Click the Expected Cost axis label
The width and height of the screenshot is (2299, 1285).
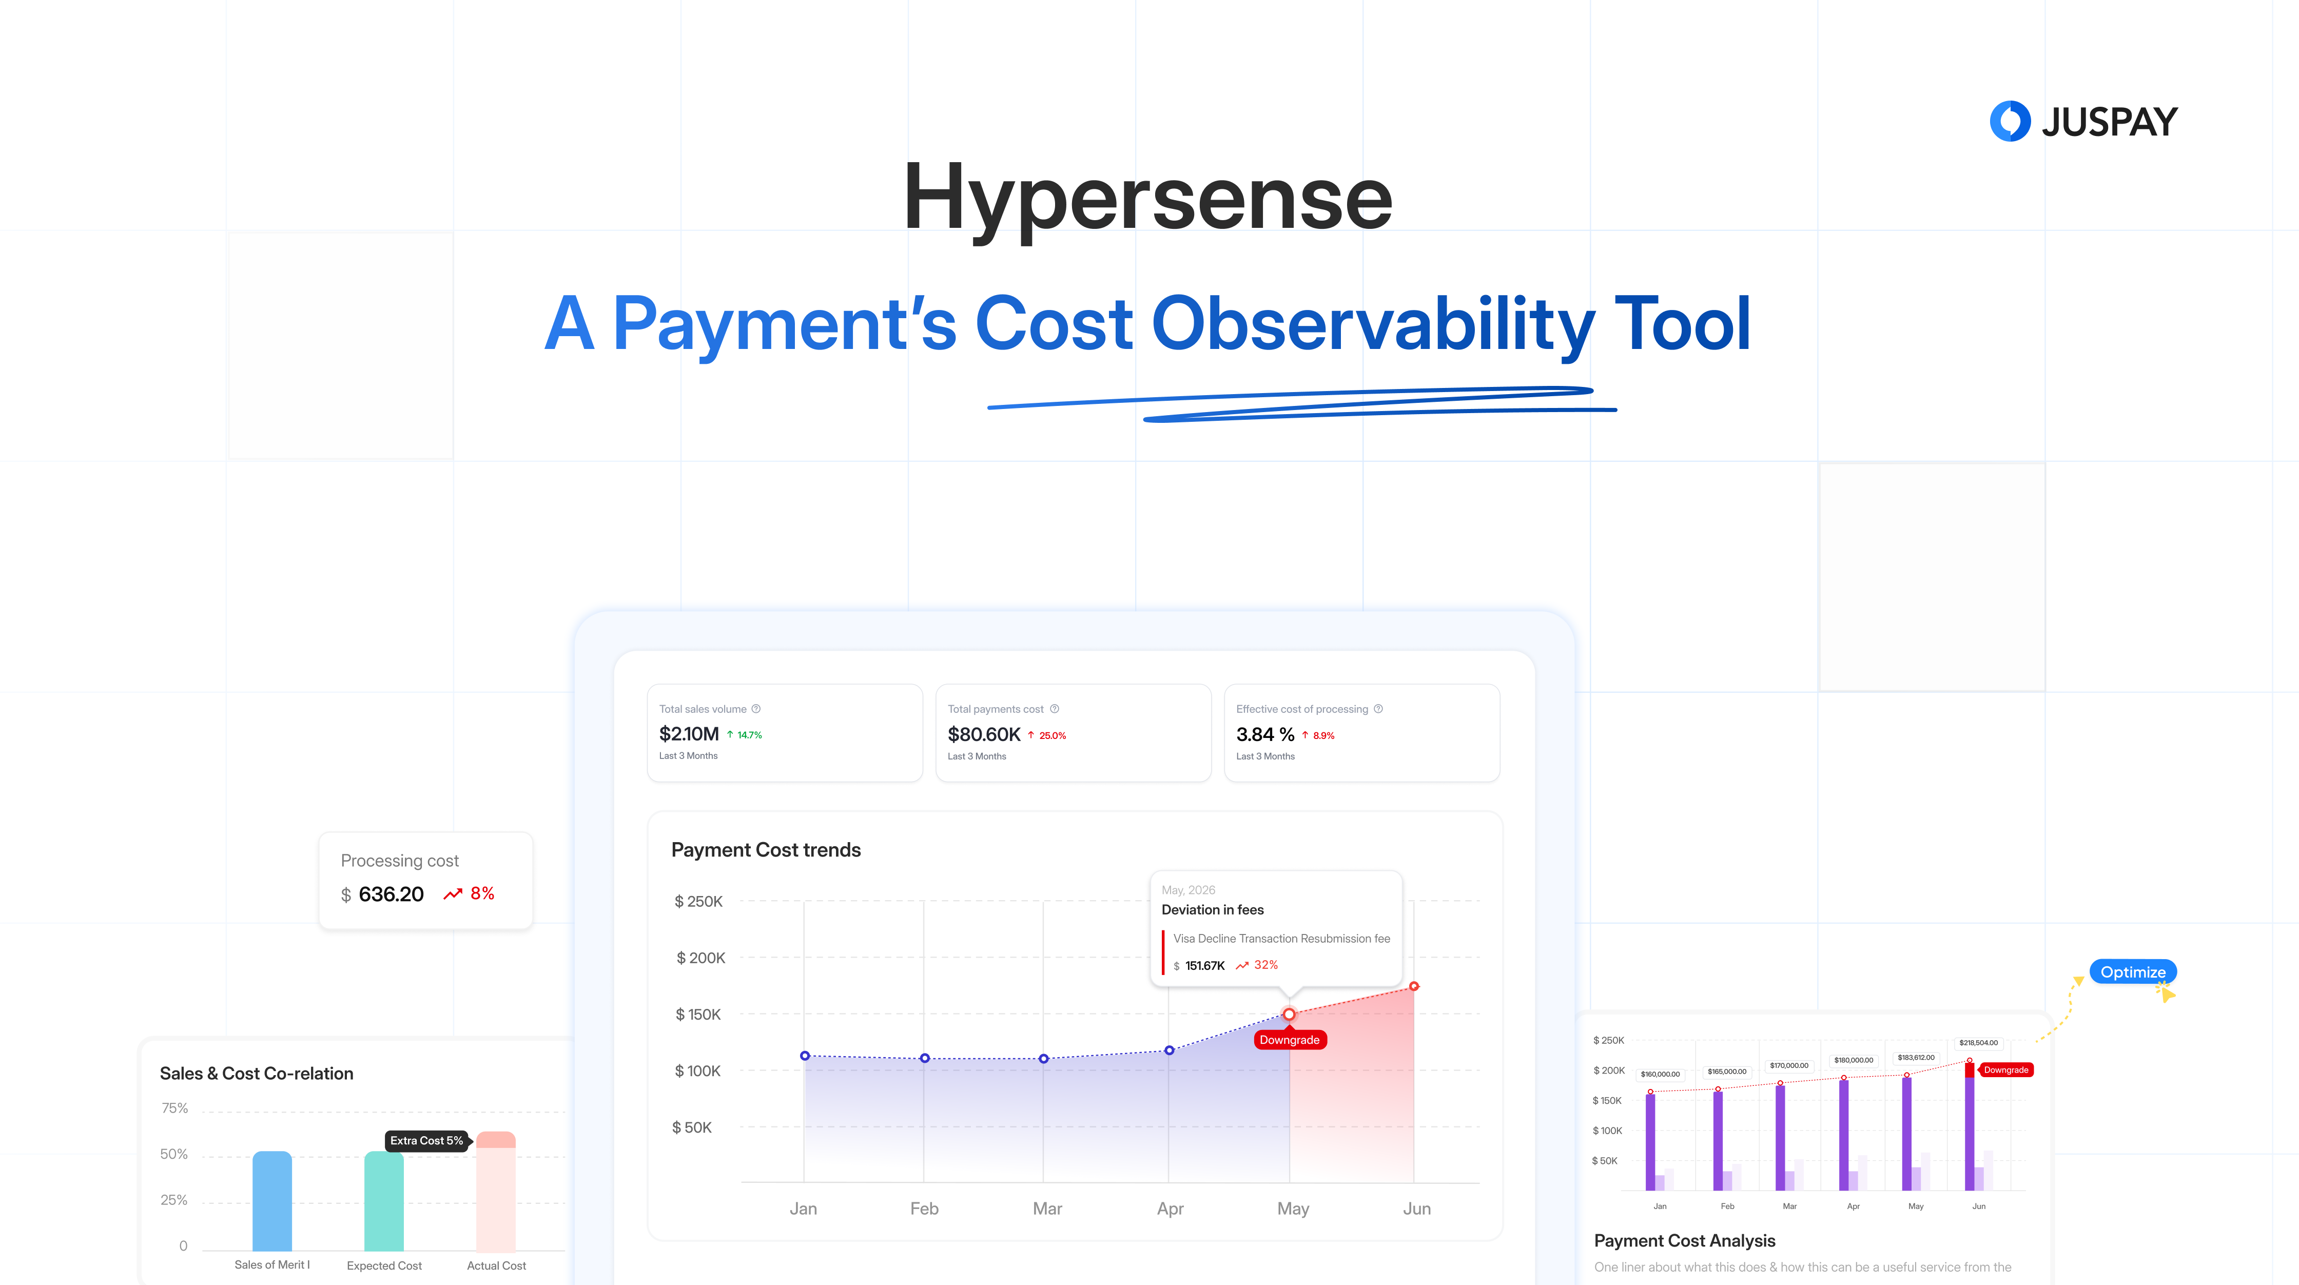[x=384, y=1265]
